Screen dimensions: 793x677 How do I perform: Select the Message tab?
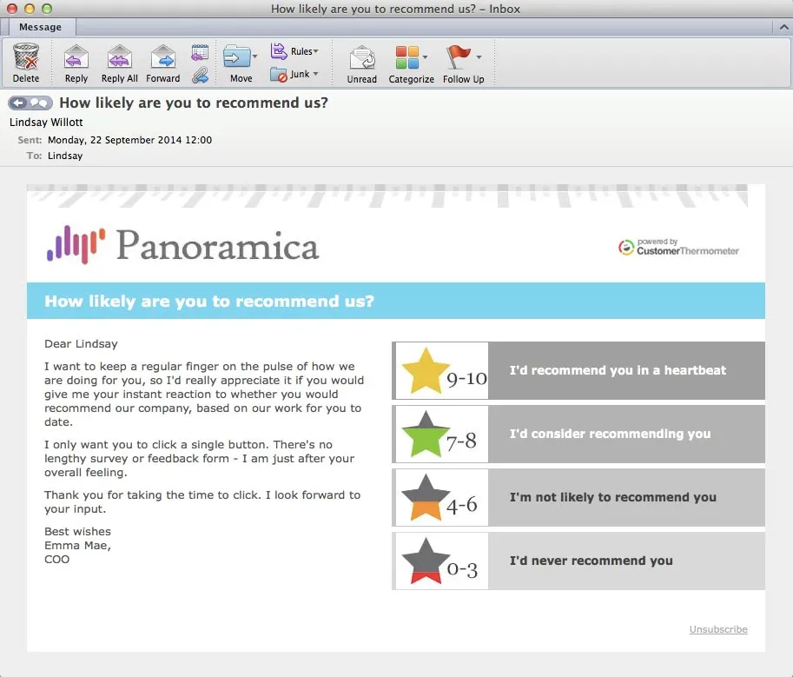tap(40, 27)
